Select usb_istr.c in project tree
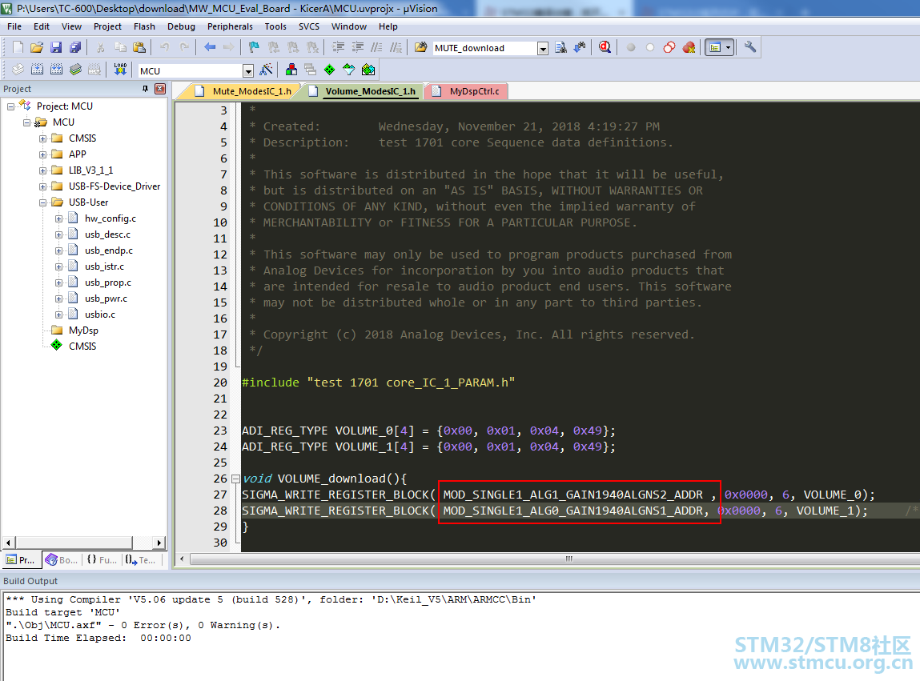Screen dimensions: 920x681 pyautogui.click(x=104, y=266)
